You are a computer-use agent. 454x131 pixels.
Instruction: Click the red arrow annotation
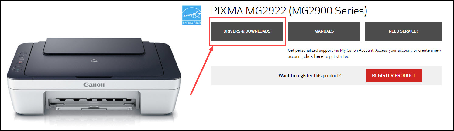point(201,71)
